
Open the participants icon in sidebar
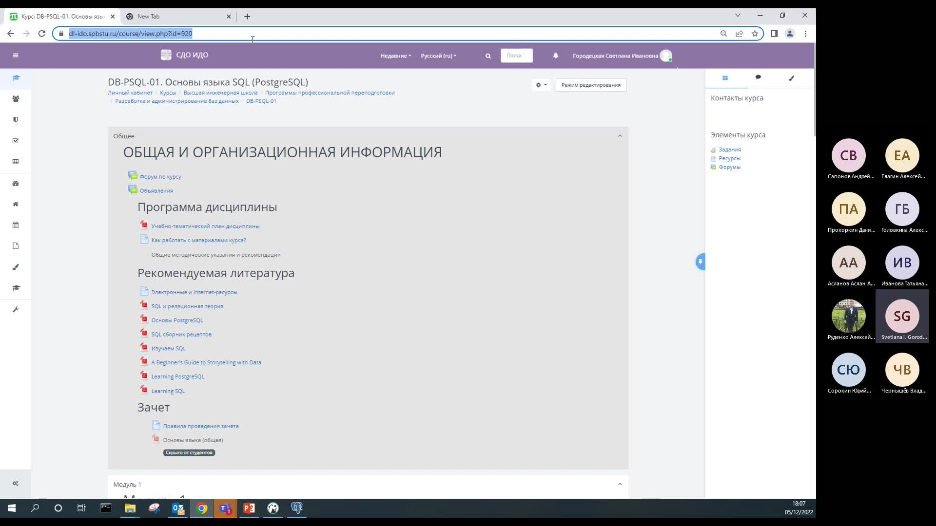16,99
